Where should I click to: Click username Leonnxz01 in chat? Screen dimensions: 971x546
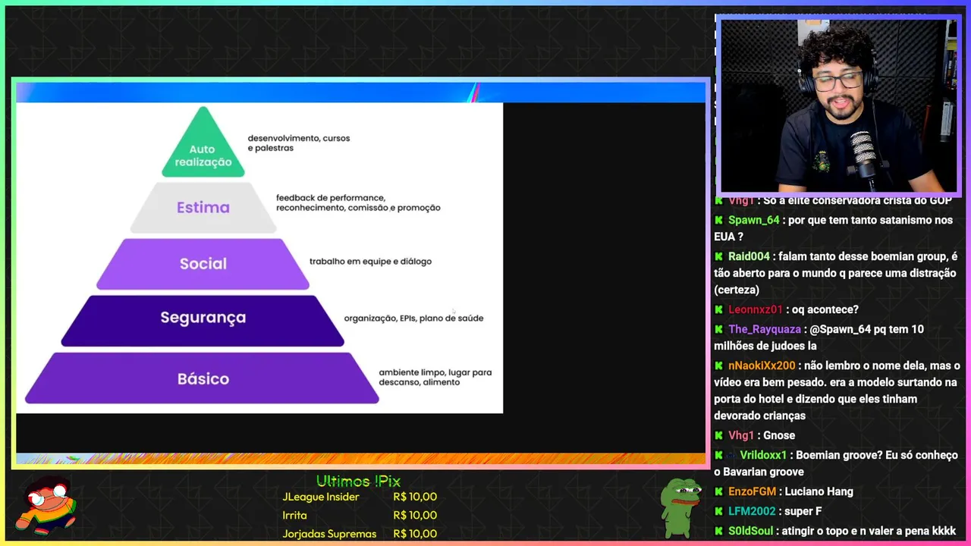tap(755, 309)
